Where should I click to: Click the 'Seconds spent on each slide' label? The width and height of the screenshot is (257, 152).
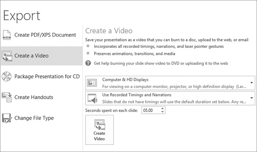(111, 111)
